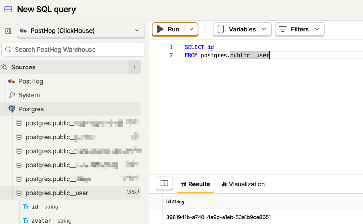The image size is (363, 224).
Task: Focus the Search PostHog Warehouse field
Action: (73, 50)
